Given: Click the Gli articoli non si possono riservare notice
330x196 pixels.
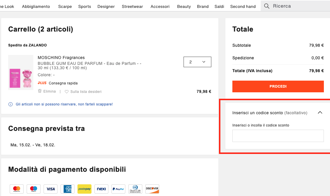Looking at the screenshot, I should coord(64,104).
